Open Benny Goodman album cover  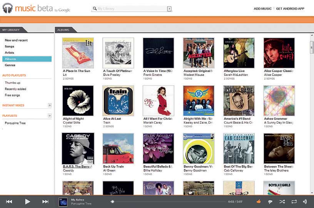tap(199, 148)
